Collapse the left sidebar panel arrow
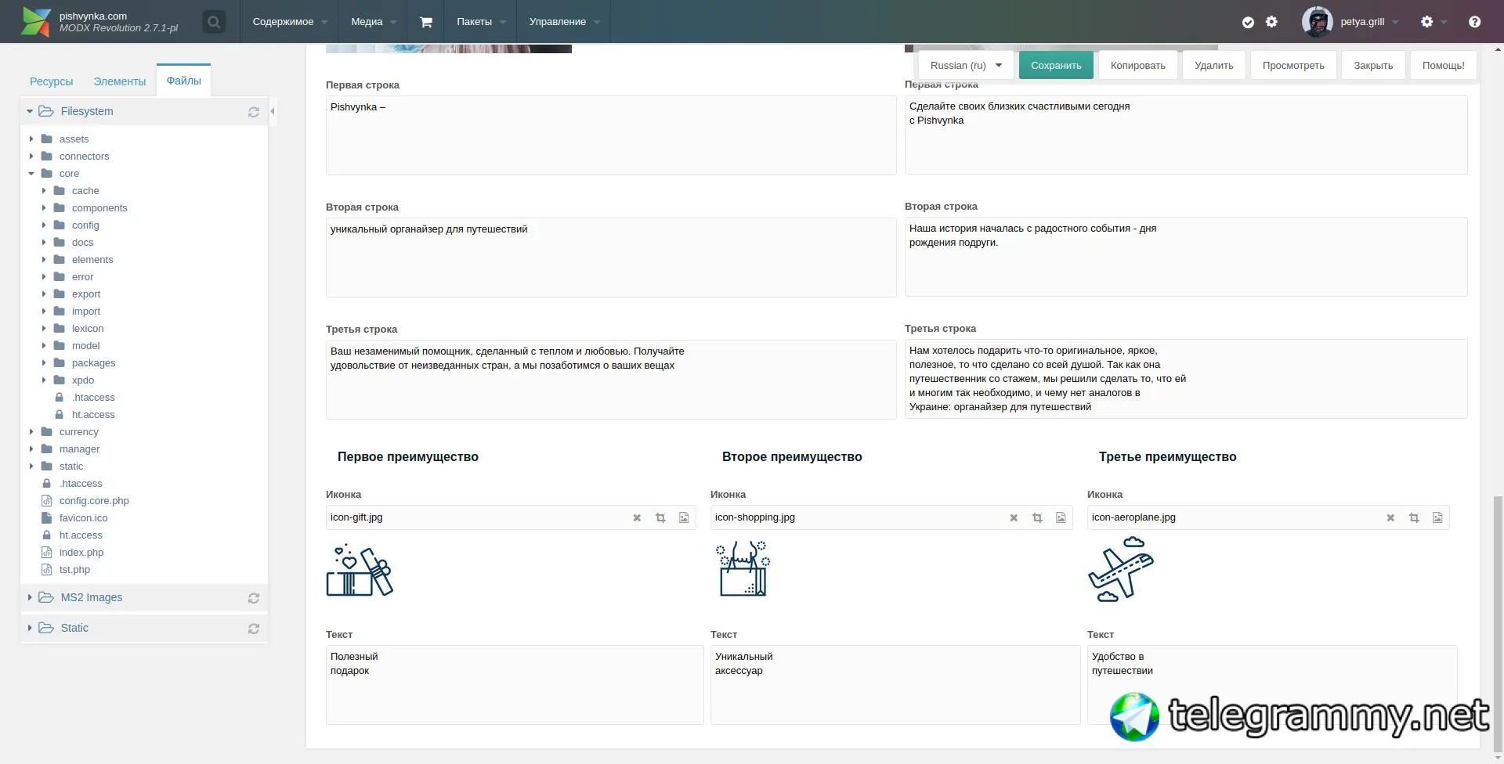This screenshot has width=1504, height=764. [273, 111]
